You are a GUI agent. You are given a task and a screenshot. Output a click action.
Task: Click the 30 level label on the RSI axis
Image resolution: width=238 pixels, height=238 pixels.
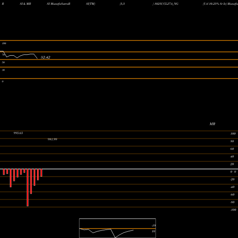point(3,70)
